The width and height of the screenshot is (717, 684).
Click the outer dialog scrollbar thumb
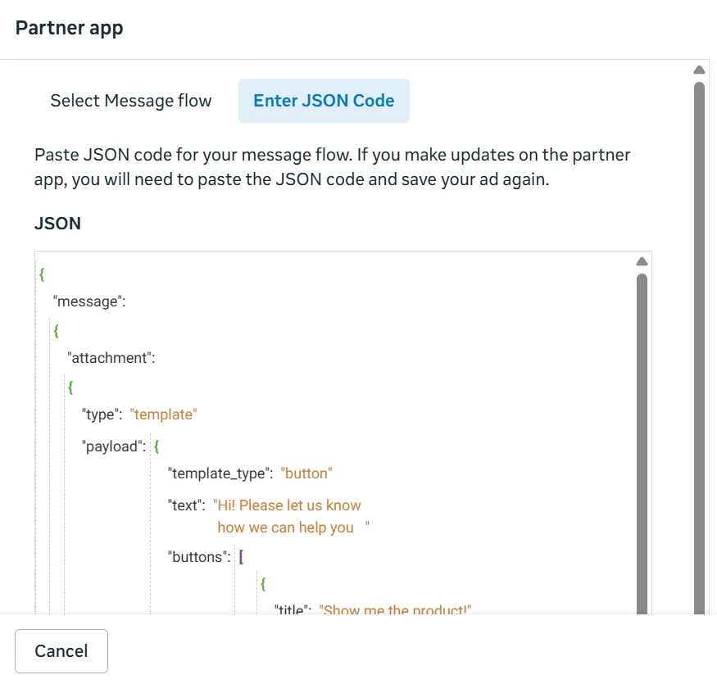point(699,344)
